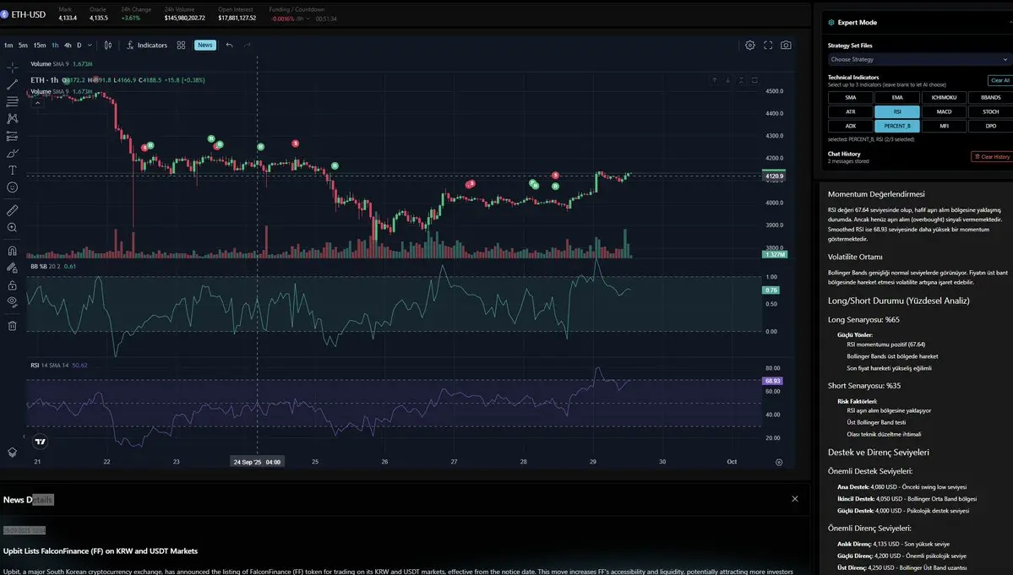Toggle the ATR indicator
Viewport: 1013px width, 575px height.
click(850, 111)
